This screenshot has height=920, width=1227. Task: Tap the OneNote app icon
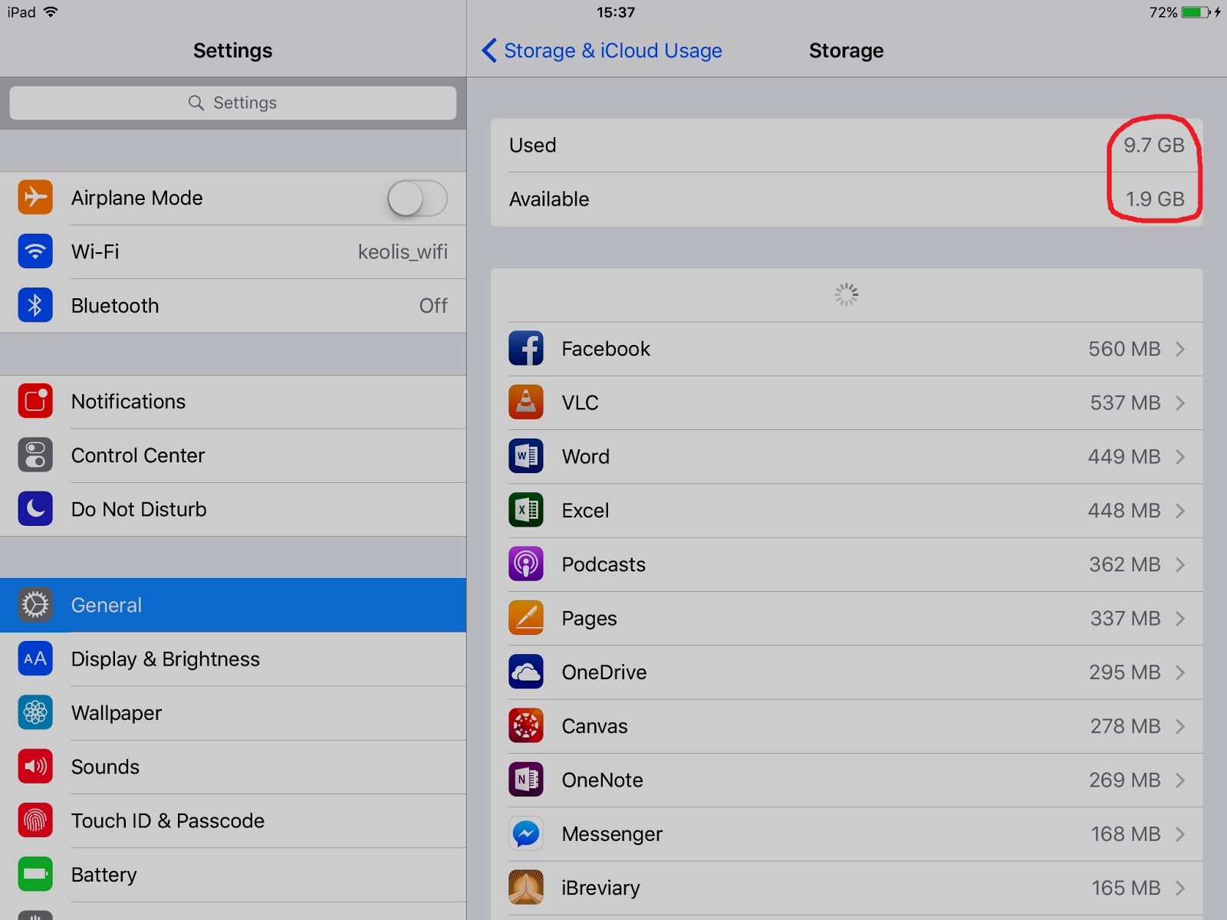click(x=526, y=780)
